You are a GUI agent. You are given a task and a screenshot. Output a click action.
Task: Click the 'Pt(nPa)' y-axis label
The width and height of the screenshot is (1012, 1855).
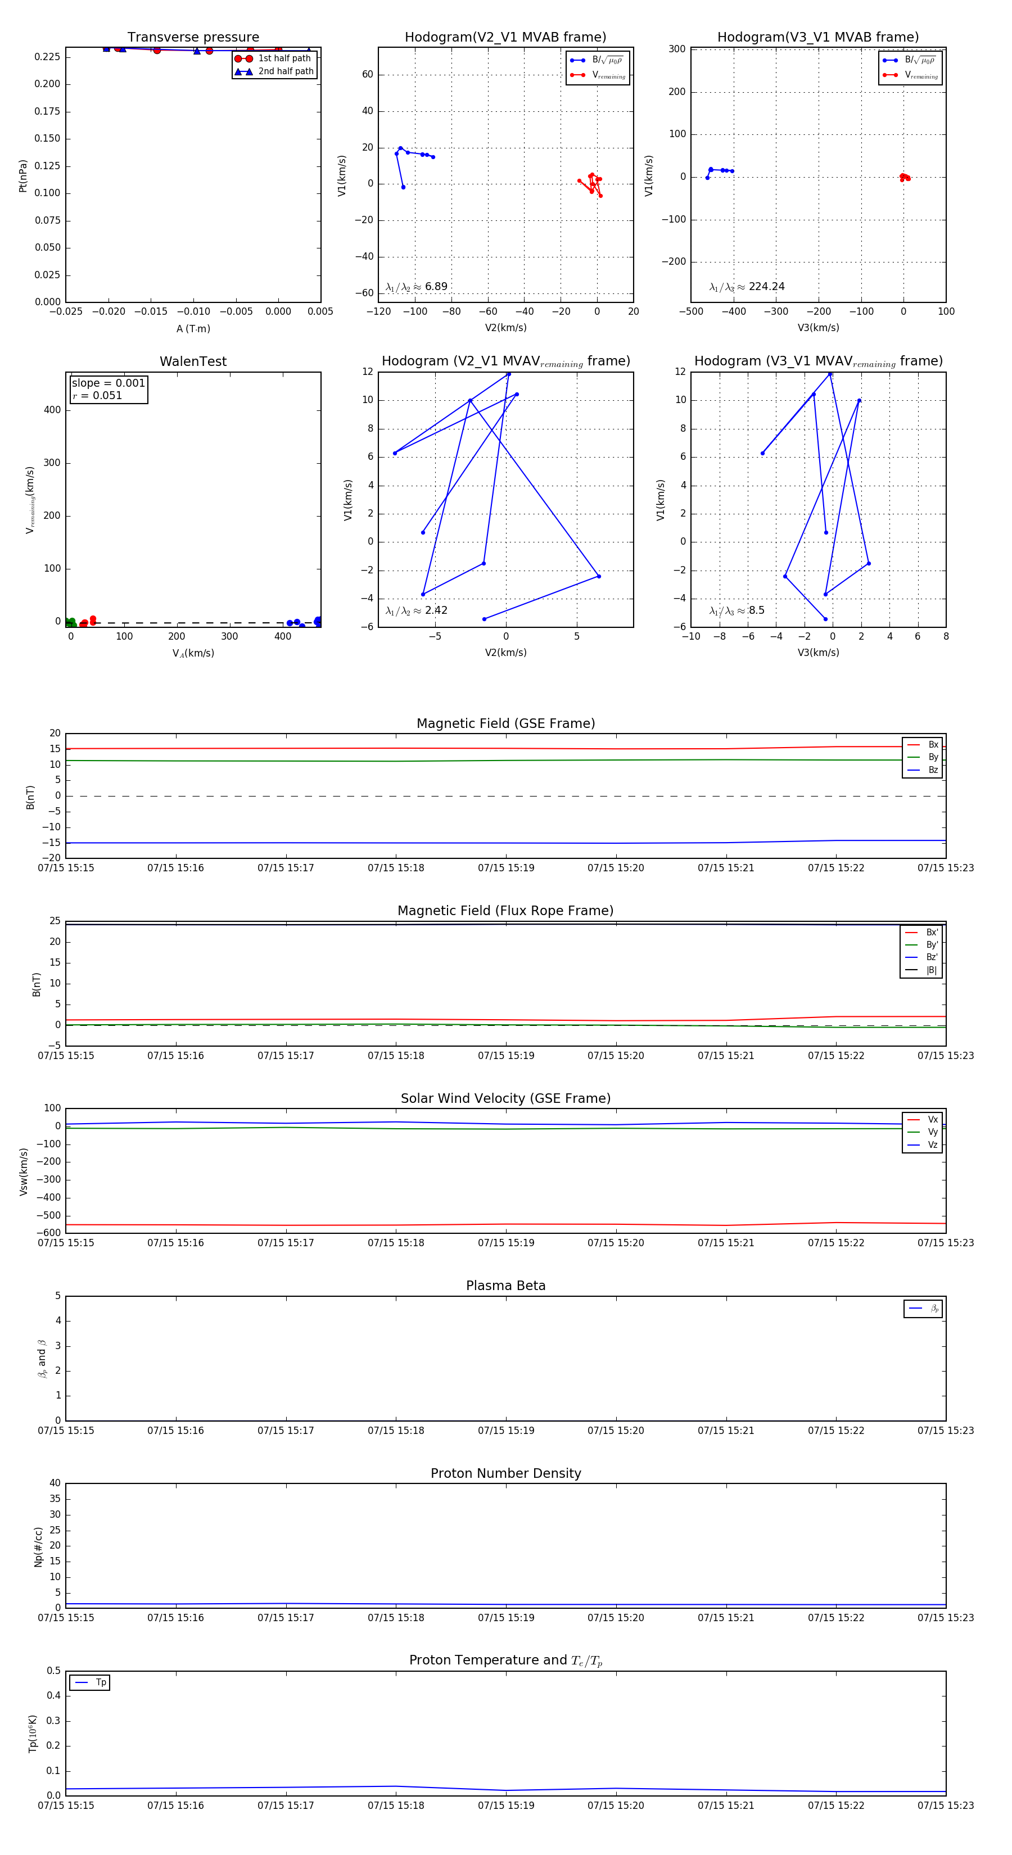[x=23, y=176]
